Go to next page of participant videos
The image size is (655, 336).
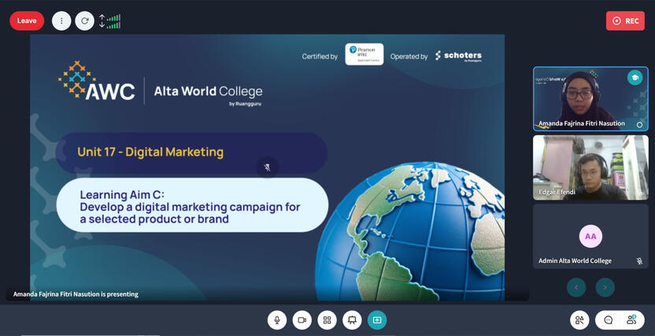point(605,288)
